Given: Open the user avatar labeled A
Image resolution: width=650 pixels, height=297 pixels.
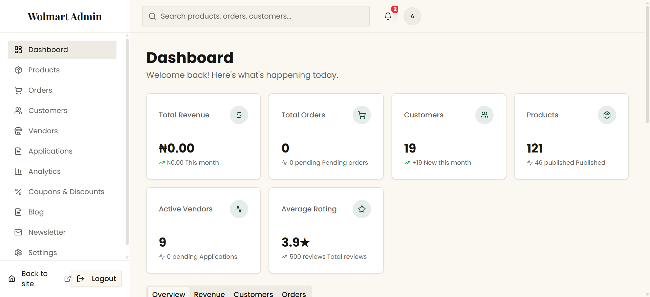Looking at the screenshot, I should (412, 16).
